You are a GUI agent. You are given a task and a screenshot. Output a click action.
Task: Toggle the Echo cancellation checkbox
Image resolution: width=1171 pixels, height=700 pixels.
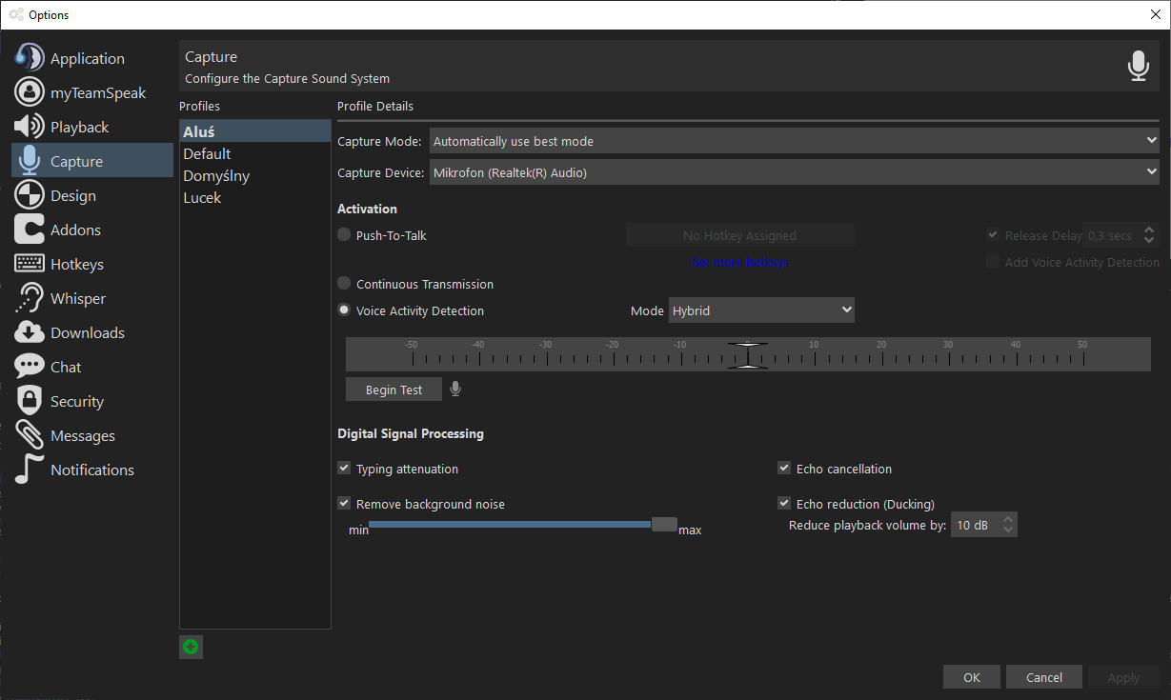click(784, 469)
